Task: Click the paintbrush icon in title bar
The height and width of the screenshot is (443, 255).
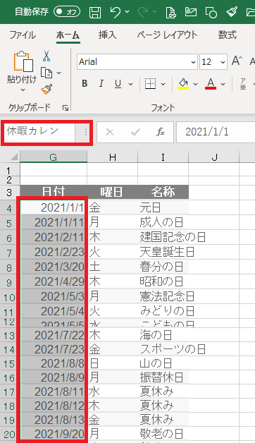Action: point(232,12)
